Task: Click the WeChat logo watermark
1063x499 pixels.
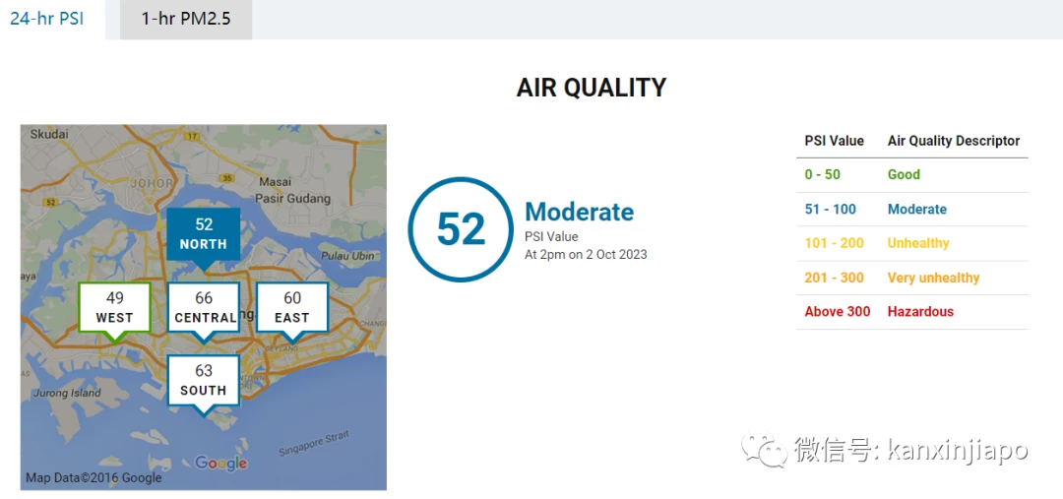Action: coord(766,450)
